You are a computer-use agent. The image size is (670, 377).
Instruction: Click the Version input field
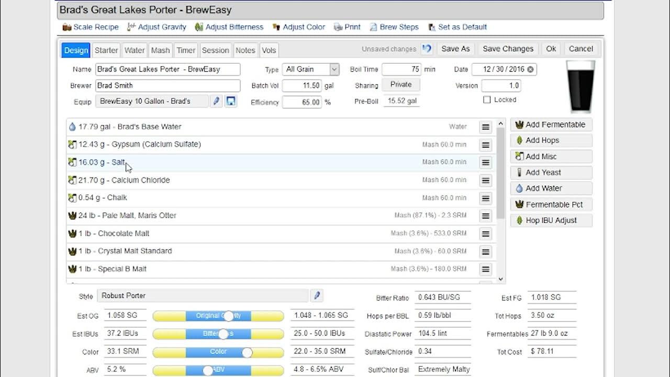(x=501, y=85)
